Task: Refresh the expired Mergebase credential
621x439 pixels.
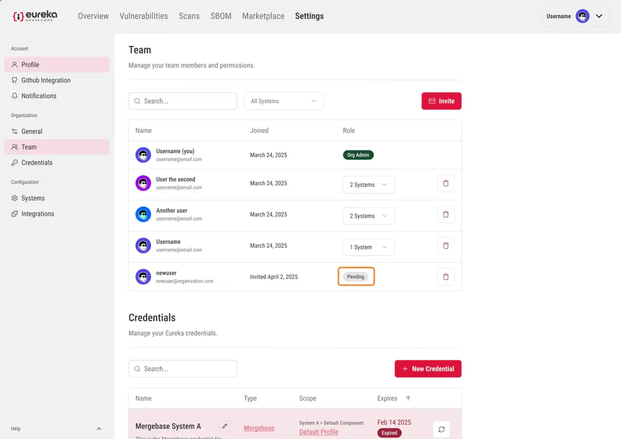Action: 441,429
